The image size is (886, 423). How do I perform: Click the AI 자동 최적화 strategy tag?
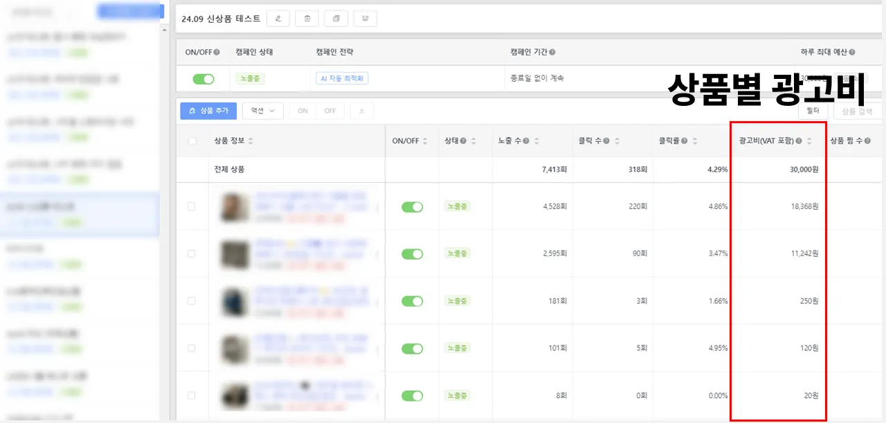tap(342, 79)
